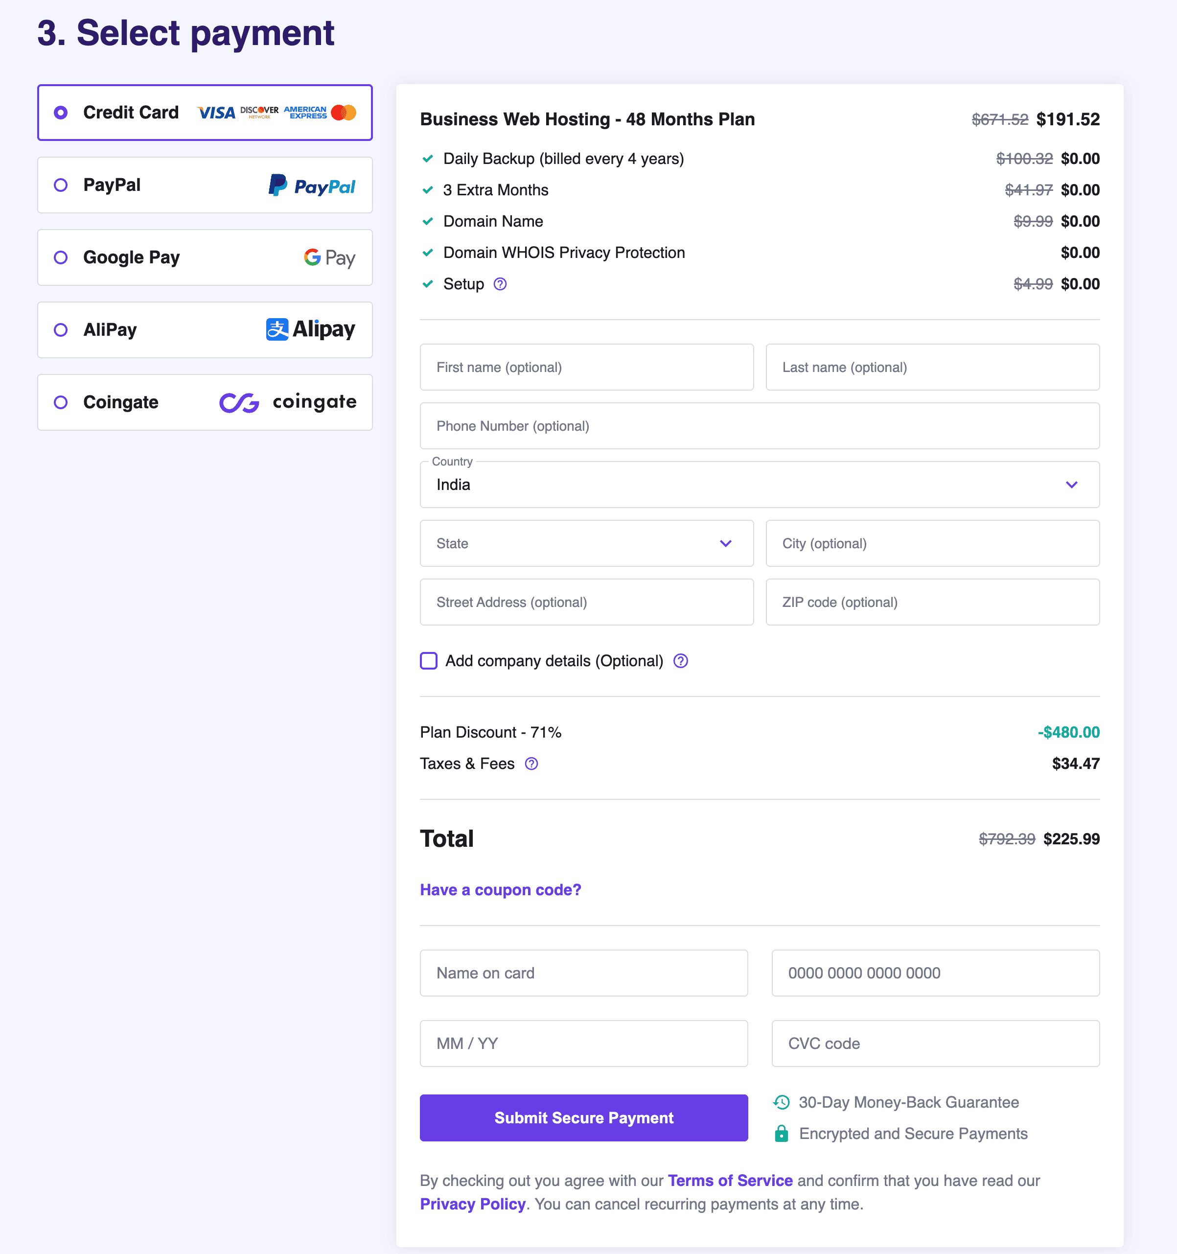Click the Google Pay logo
This screenshot has height=1254, width=1177.
coord(329,257)
